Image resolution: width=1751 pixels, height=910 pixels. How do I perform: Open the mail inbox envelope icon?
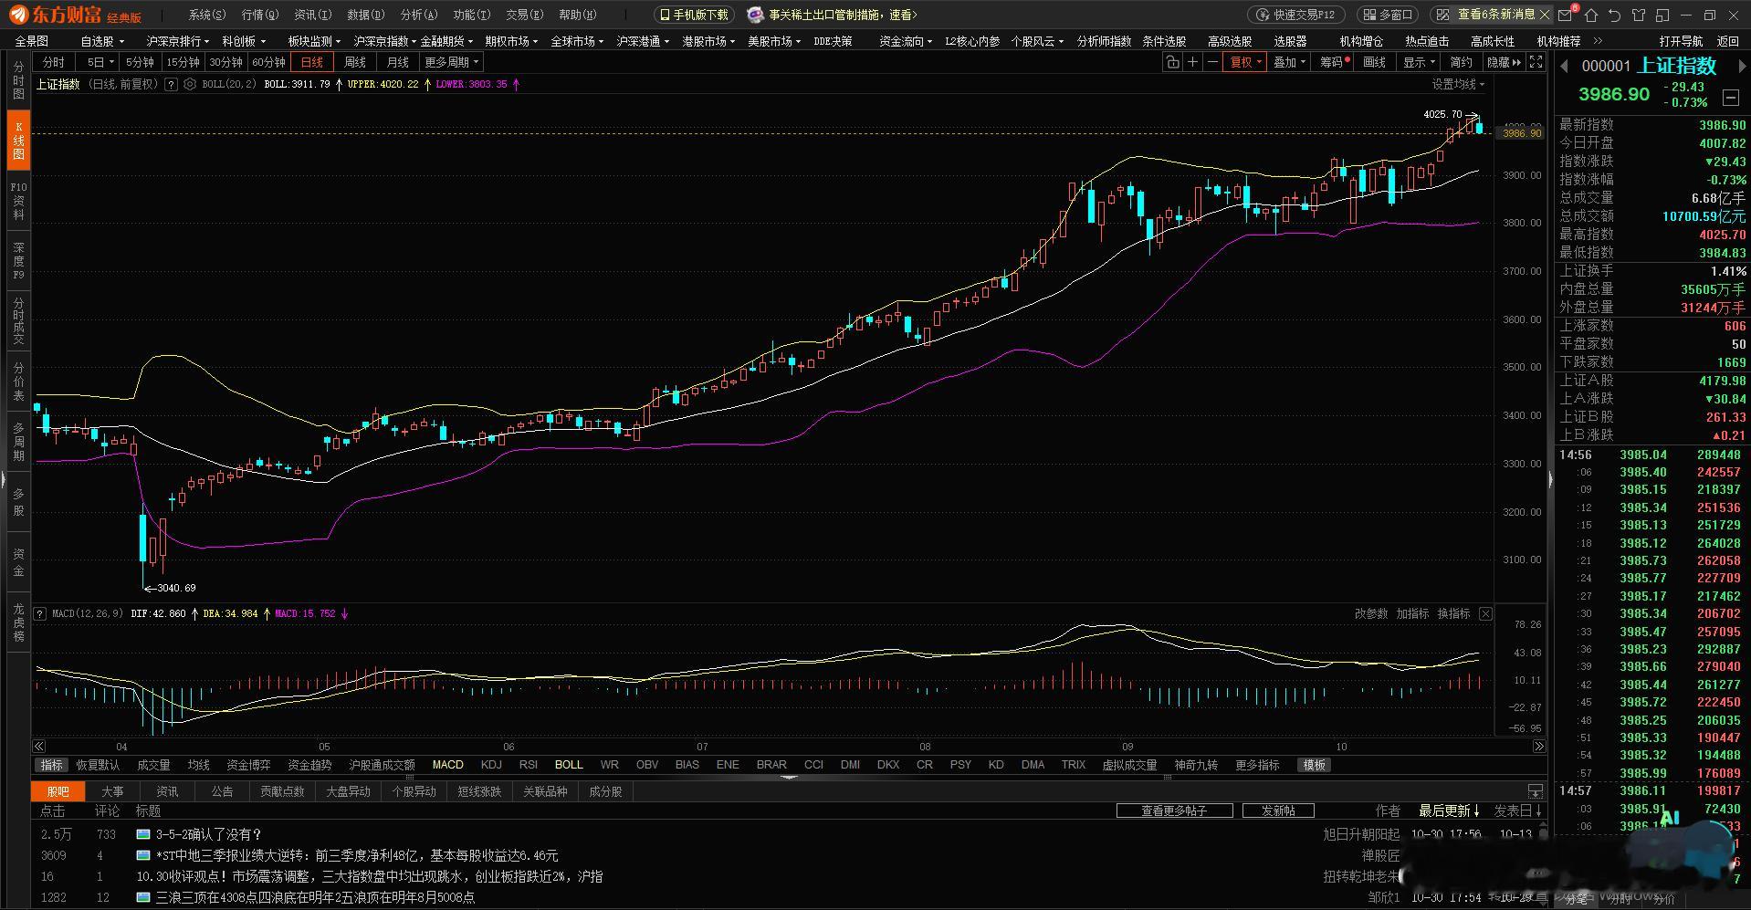pyautogui.click(x=1567, y=16)
